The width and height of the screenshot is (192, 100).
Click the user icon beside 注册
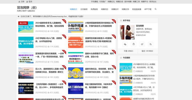[19, 1]
